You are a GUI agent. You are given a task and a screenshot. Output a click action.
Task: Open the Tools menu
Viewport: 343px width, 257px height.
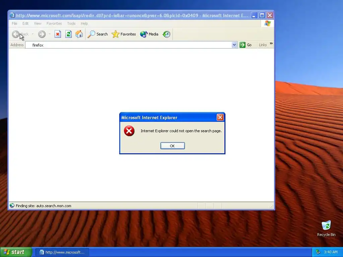(x=71, y=23)
